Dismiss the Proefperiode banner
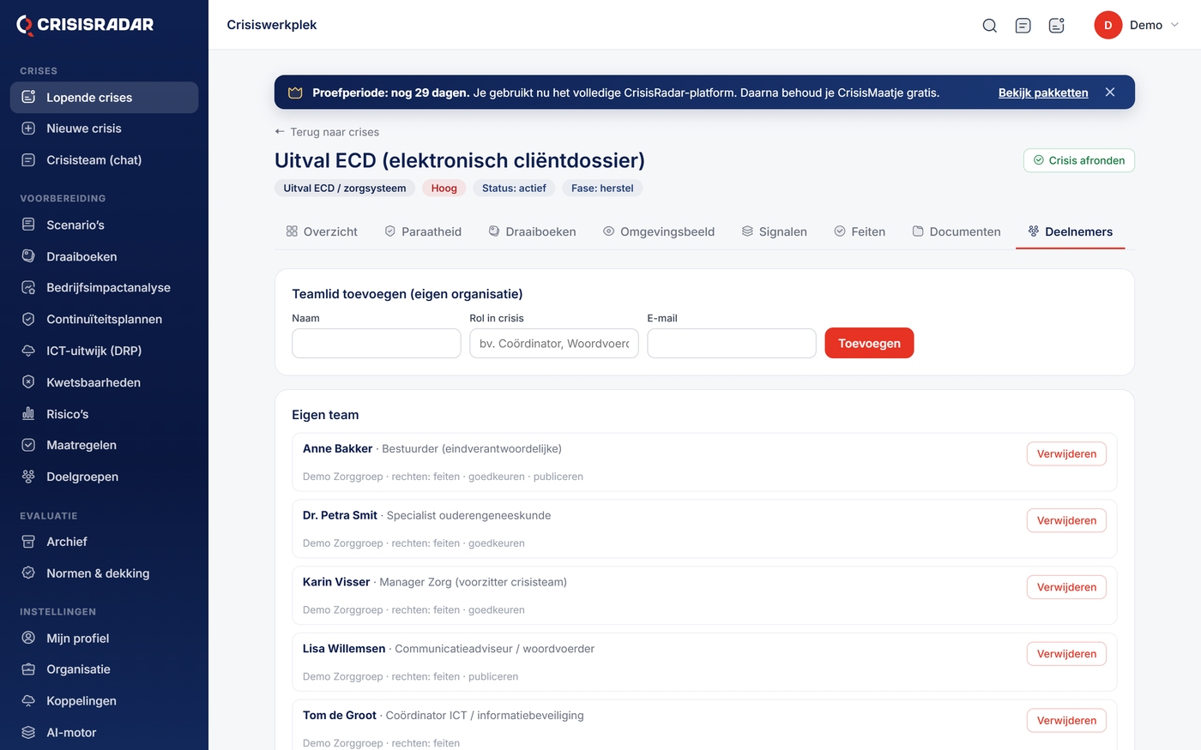This screenshot has width=1201, height=750. coord(1110,92)
